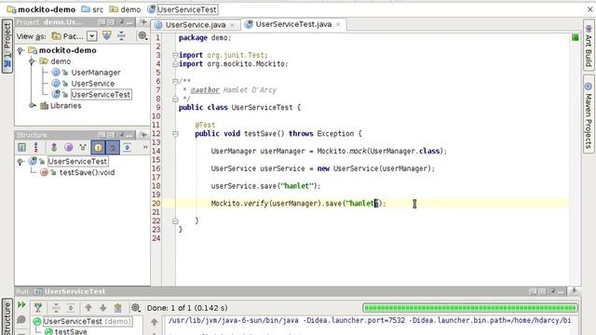
Task: Select UserManager class in project tree
Action: [96, 73]
